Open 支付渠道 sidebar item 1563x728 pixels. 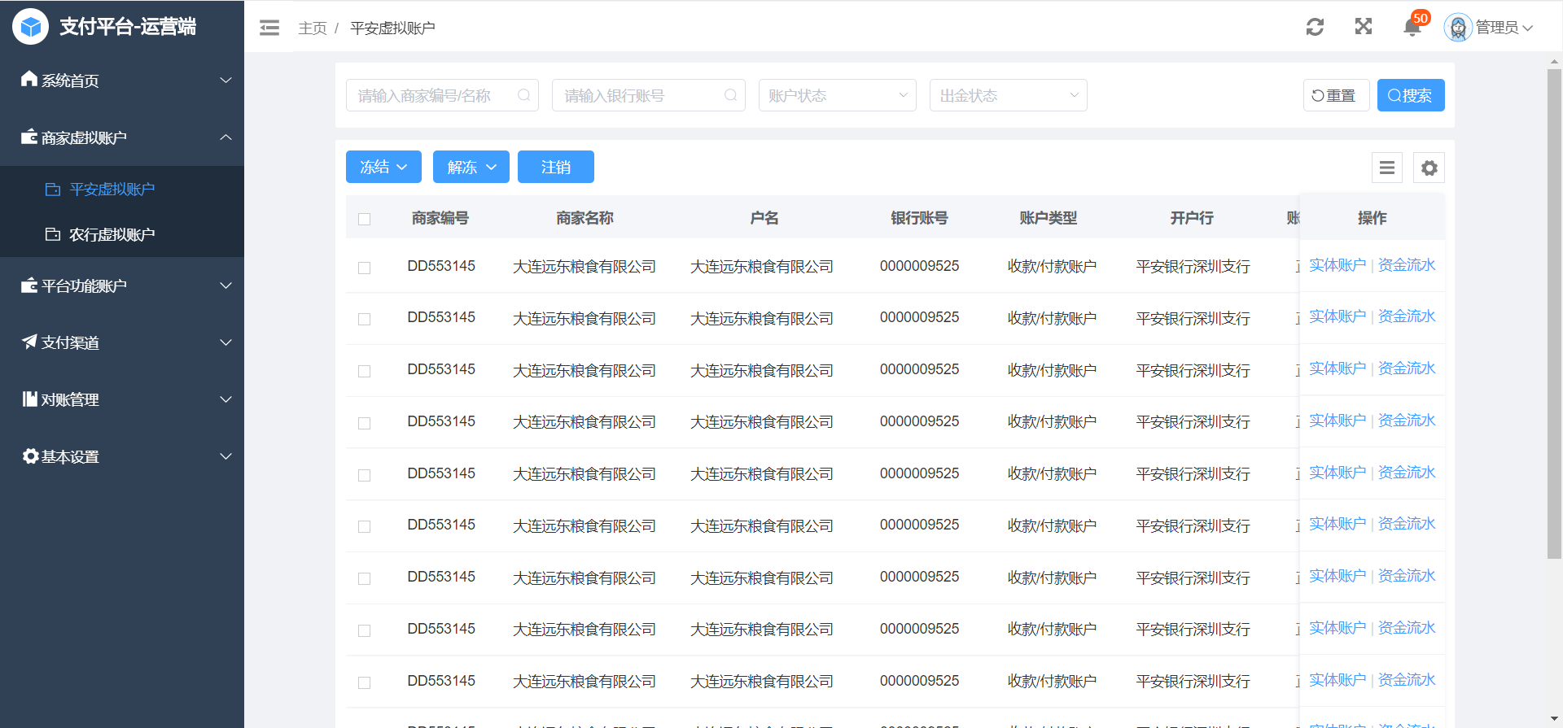pyautogui.click(x=122, y=342)
